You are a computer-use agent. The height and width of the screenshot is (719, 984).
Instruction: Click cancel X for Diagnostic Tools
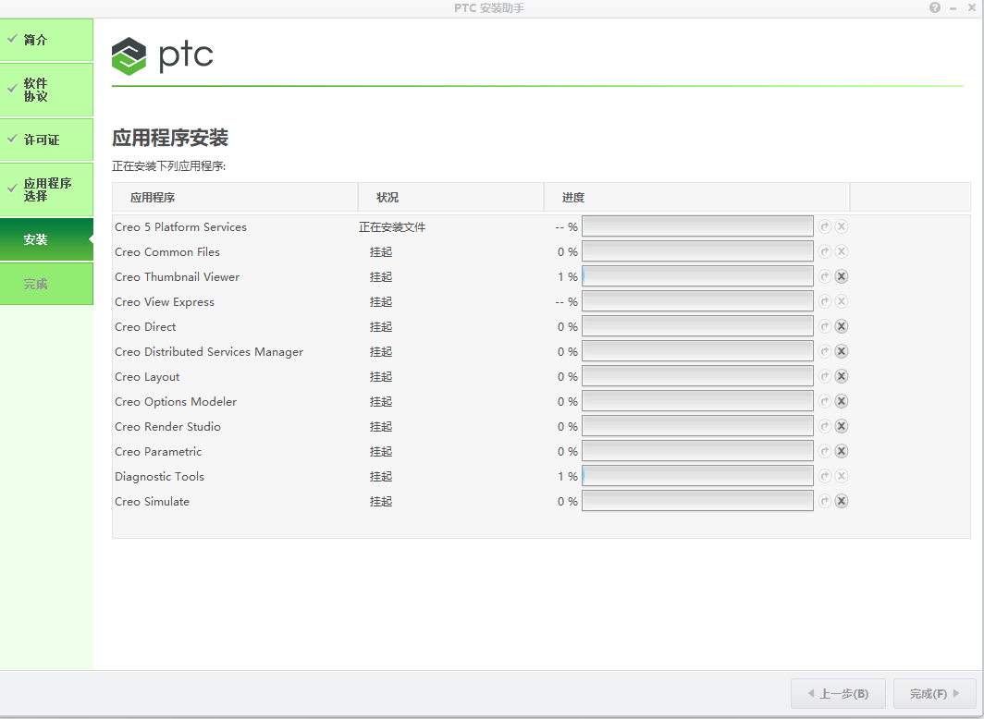[842, 477]
